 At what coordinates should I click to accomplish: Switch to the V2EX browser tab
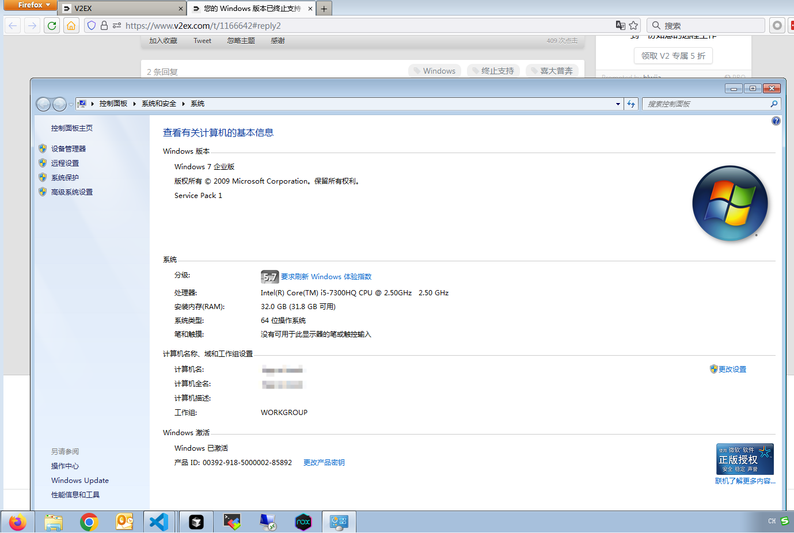(x=121, y=9)
